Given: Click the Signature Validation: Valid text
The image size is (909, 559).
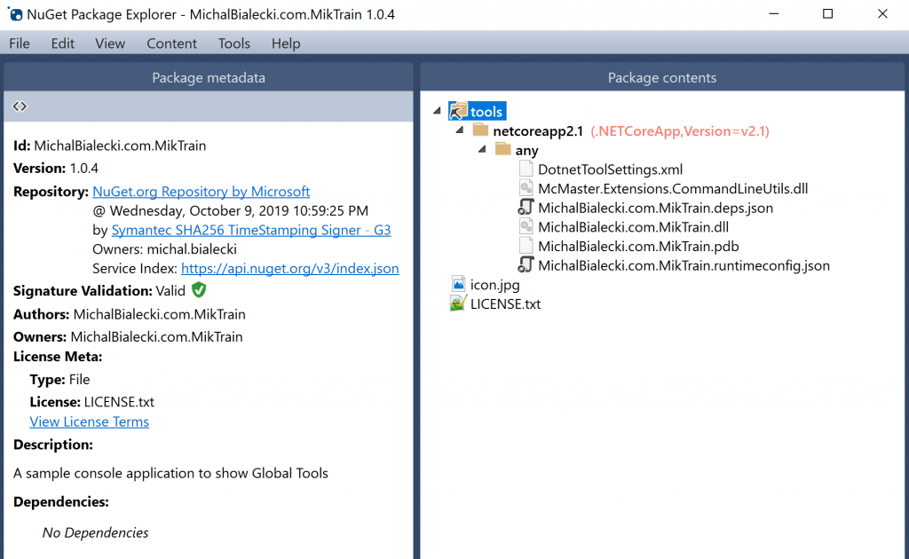Looking at the screenshot, I should click(99, 291).
